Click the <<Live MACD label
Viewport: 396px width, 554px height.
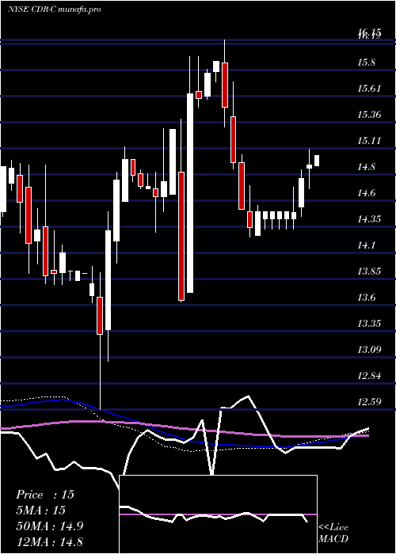click(333, 533)
